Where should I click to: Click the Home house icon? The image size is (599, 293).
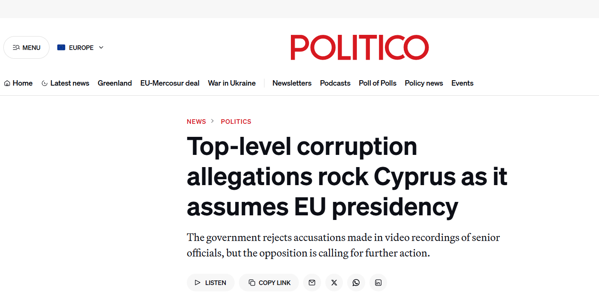point(7,84)
